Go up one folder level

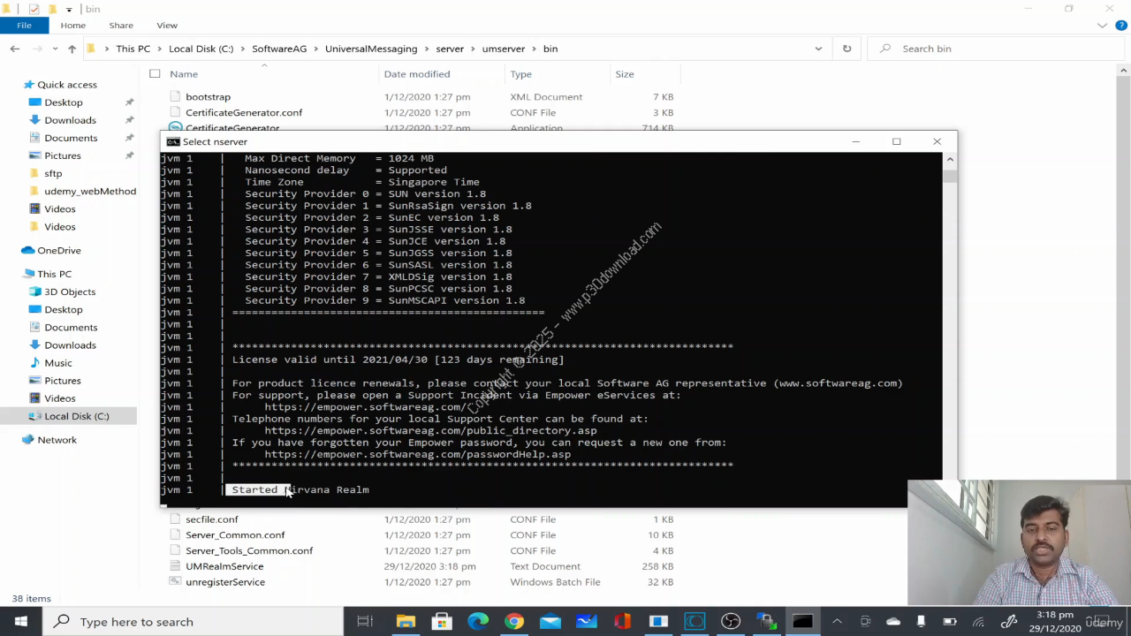tap(72, 49)
